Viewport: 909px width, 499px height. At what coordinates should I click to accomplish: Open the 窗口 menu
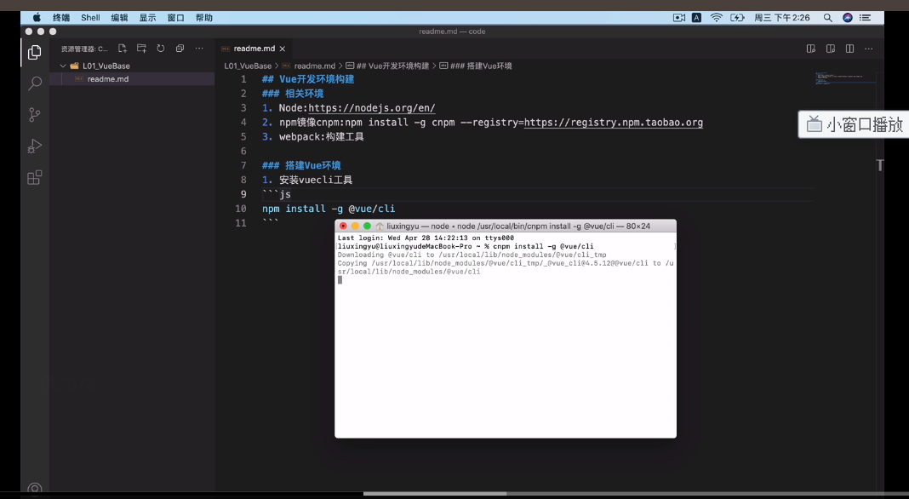[x=176, y=17]
